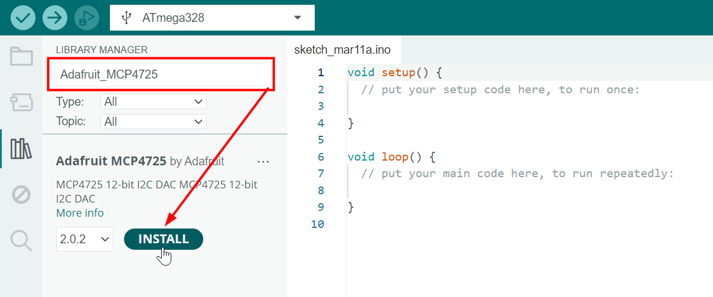Expand the Type filter dropdown
Viewport: 713px width, 297px height.
point(154,102)
